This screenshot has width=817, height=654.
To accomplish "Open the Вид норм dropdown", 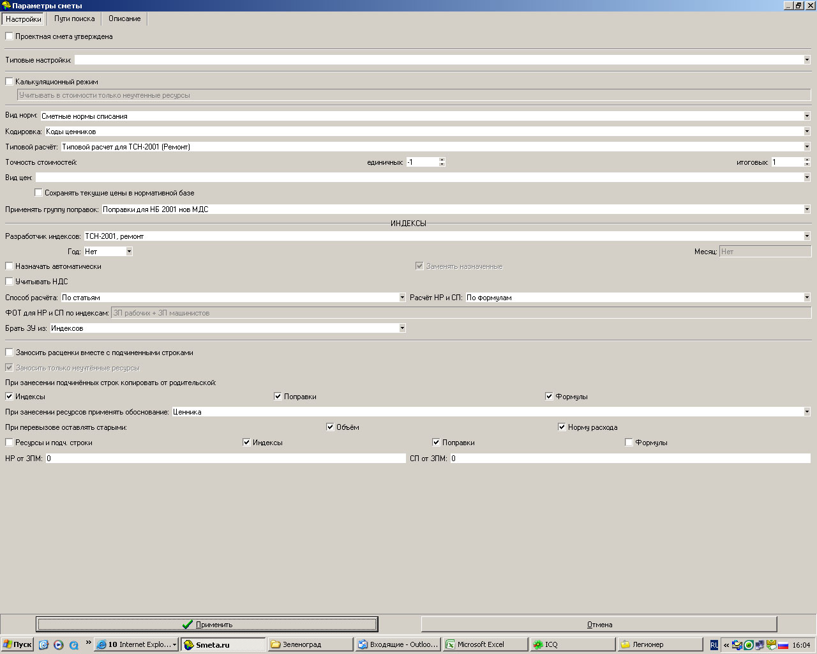I will (x=807, y=116).
